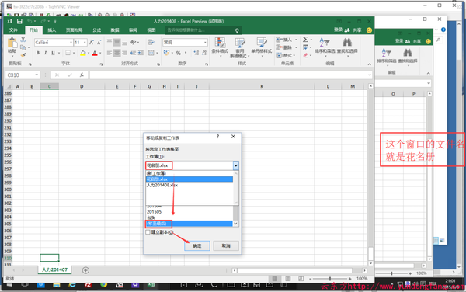Check the Create a copy checkbox
This screenshot has width=466, height=292.
point(148,232)
